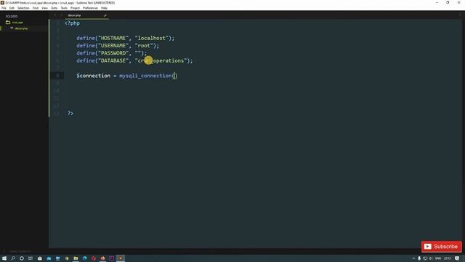This screenshot has width=465, height=262.
Task: Minimize the Sublime Text window
Action: point(437,3)
